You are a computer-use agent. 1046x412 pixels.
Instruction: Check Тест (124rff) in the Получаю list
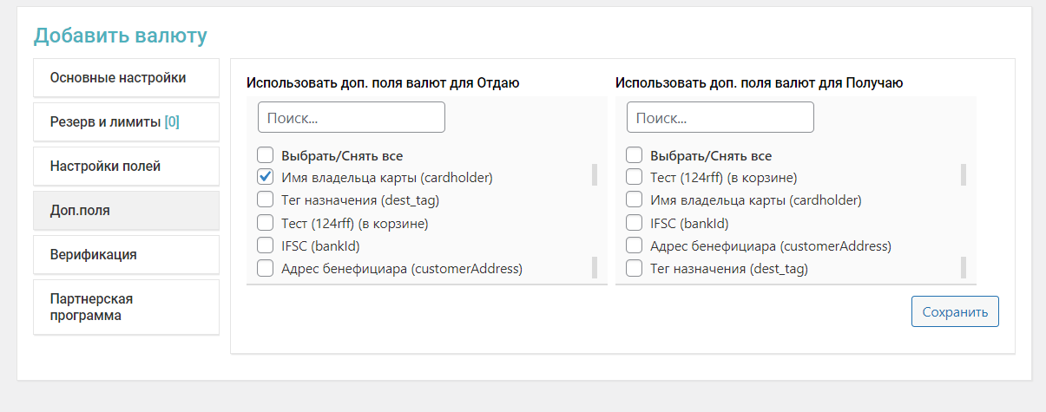click(635, 177)
